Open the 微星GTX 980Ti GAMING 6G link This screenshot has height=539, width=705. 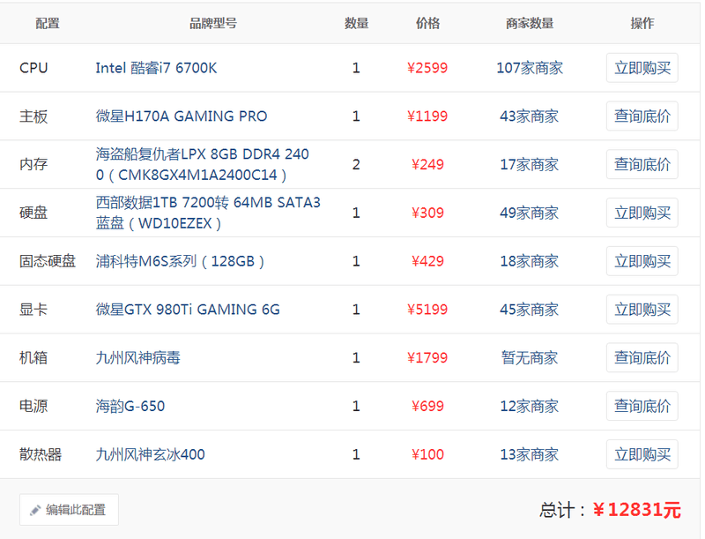click(x=188, y=310)
